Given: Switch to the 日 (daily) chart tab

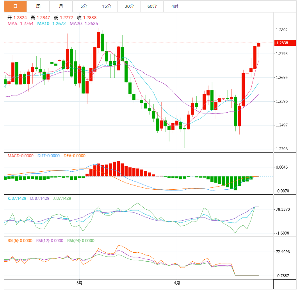Looking at the screenshot, I should [x=15, y=6].
